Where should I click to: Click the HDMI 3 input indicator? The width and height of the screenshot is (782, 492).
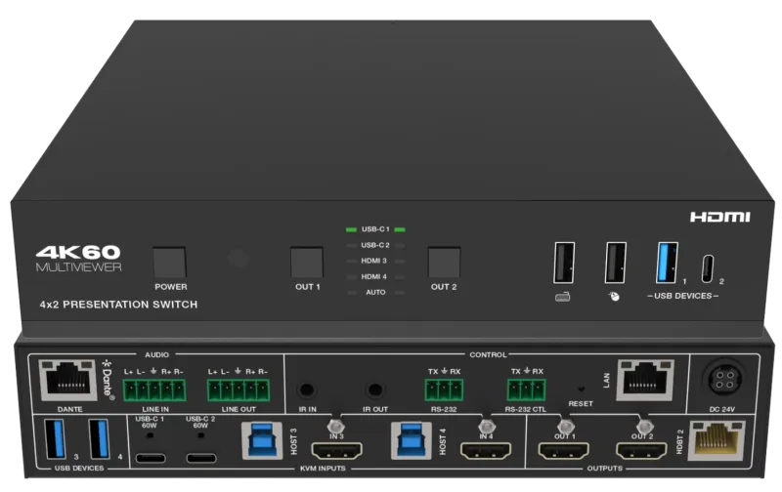[374, 261]
